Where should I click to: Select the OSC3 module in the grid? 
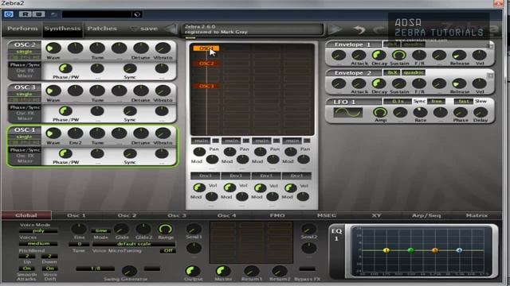[206, 86]
